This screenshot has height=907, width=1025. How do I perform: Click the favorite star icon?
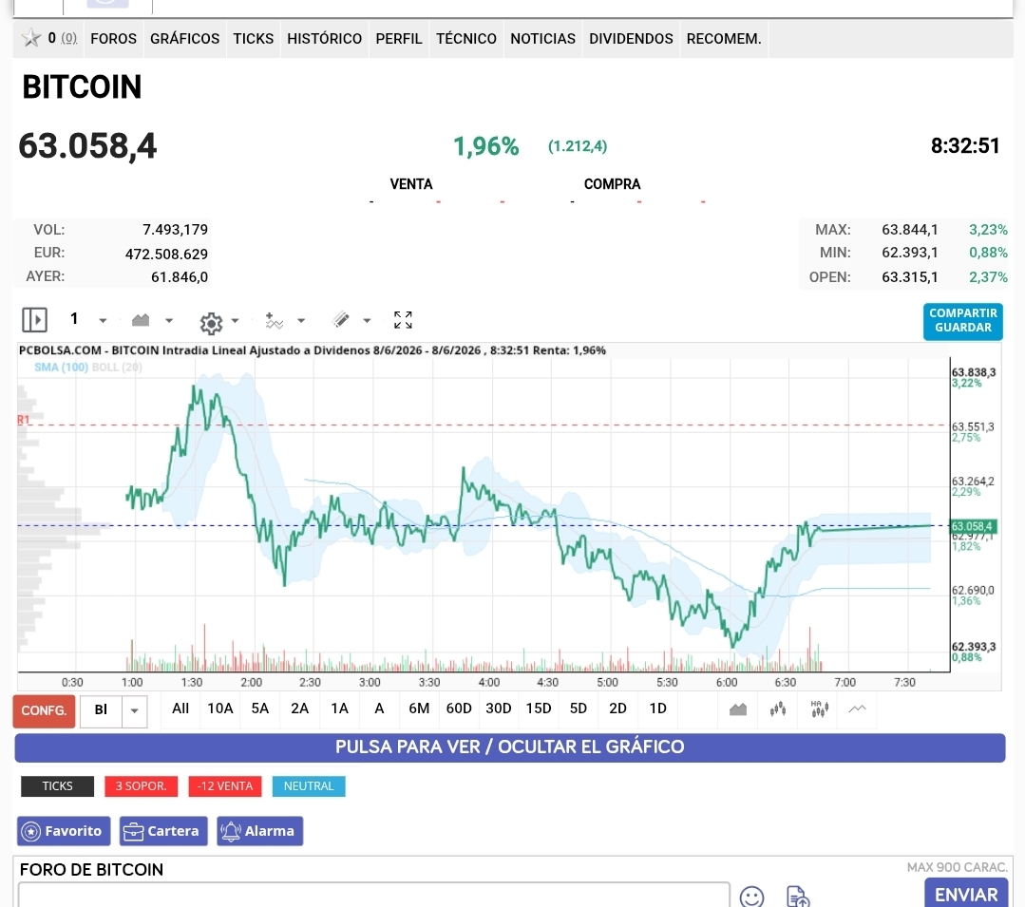click(x=30, y=39)
